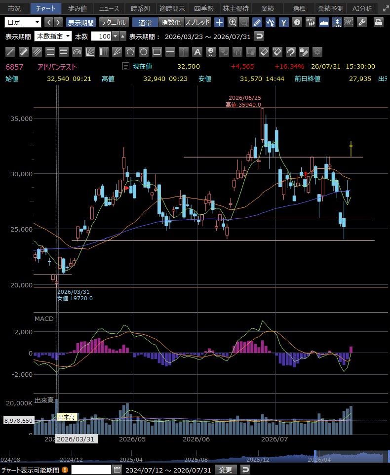Click the 変更 button
Image resolution: width=390 pixels, height=475 pixels.
pyautogui.click(x=226, y=470)
